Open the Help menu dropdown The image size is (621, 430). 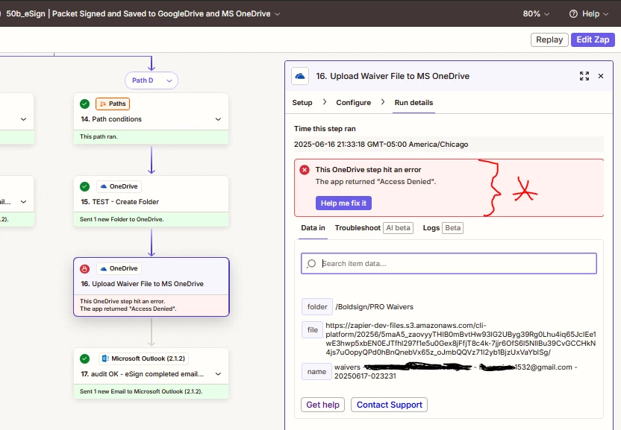[588, 14]
